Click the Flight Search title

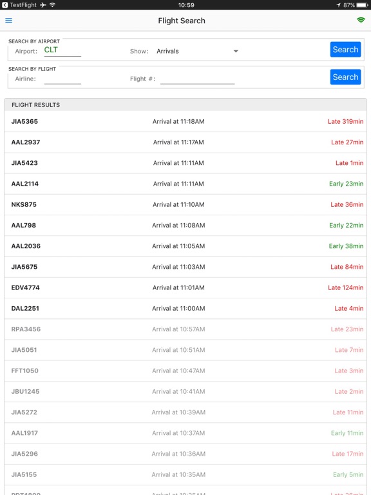click(x=182, y=21)
